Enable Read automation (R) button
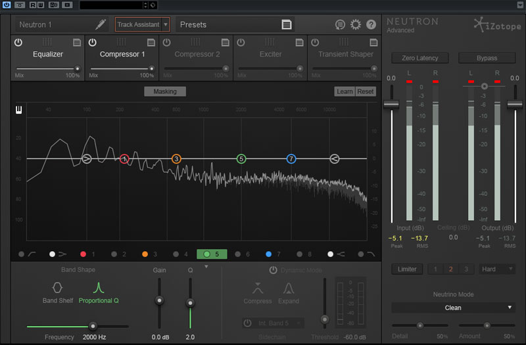Image resolution: width=526 pixels, height=345 pixels. pyautogui.click(x=32, y=5)
